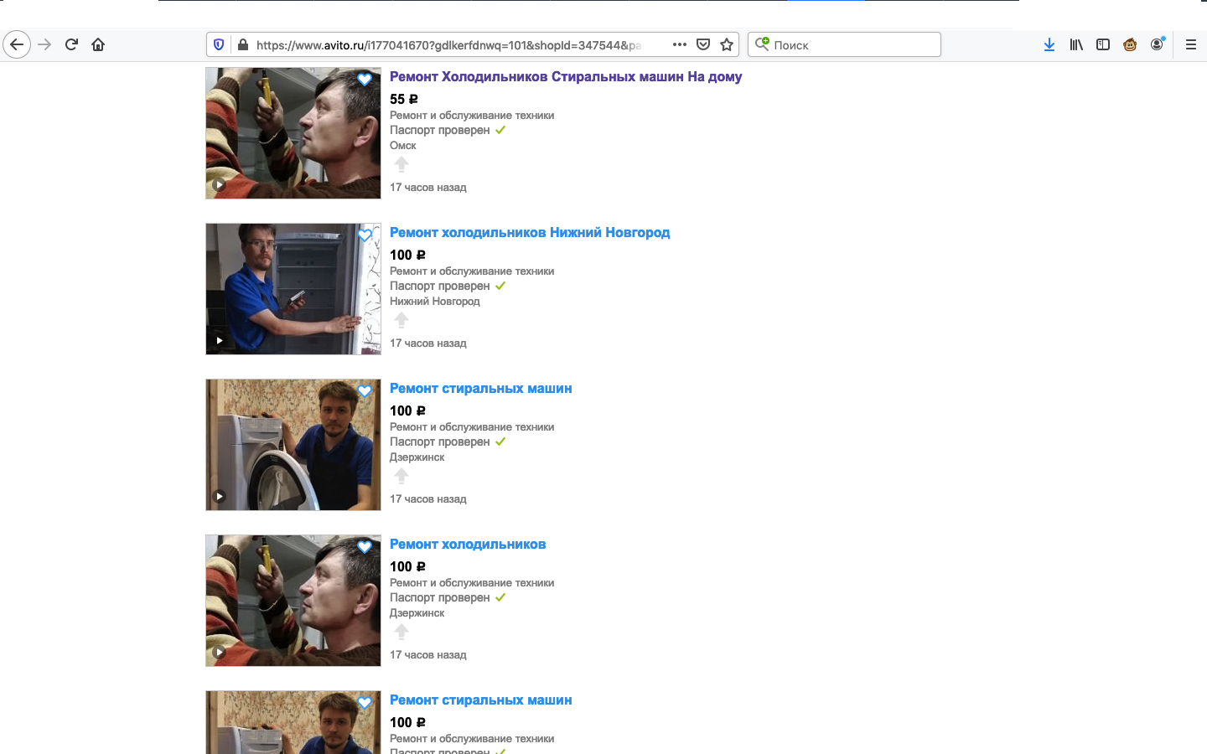Select the 'Омск' location text
Screen dimensions: 1207x754
pyautogui.click(x=403, y=145)
